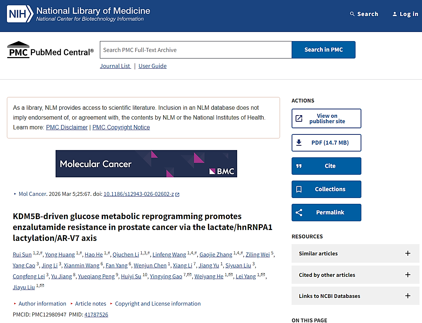Show Copyright and License information
The image size is (422, 323).
[x=158, y=304]
